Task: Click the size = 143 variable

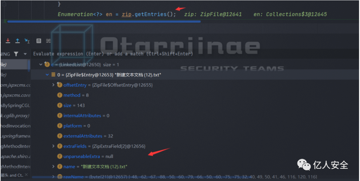Action: [74, 105]
